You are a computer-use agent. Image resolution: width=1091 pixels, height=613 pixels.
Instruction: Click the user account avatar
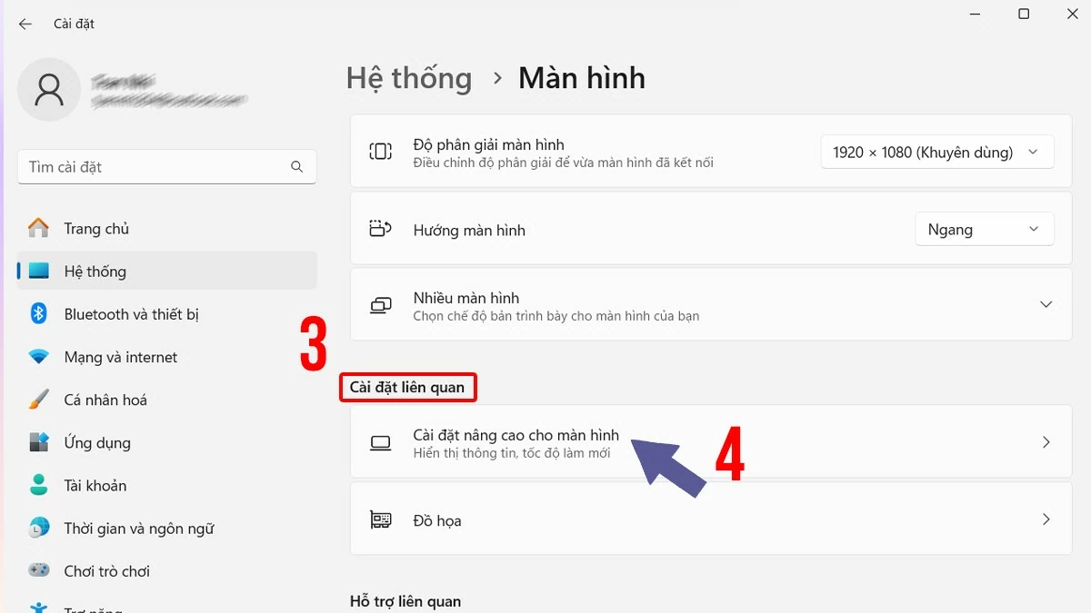tap(48, 89)
